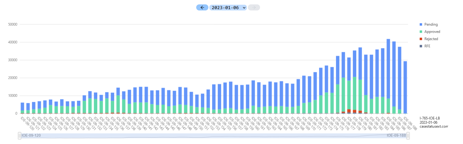Click the red Rejected legend square icon
Viewport: 463px width, 144px height.
coord(420,39)
